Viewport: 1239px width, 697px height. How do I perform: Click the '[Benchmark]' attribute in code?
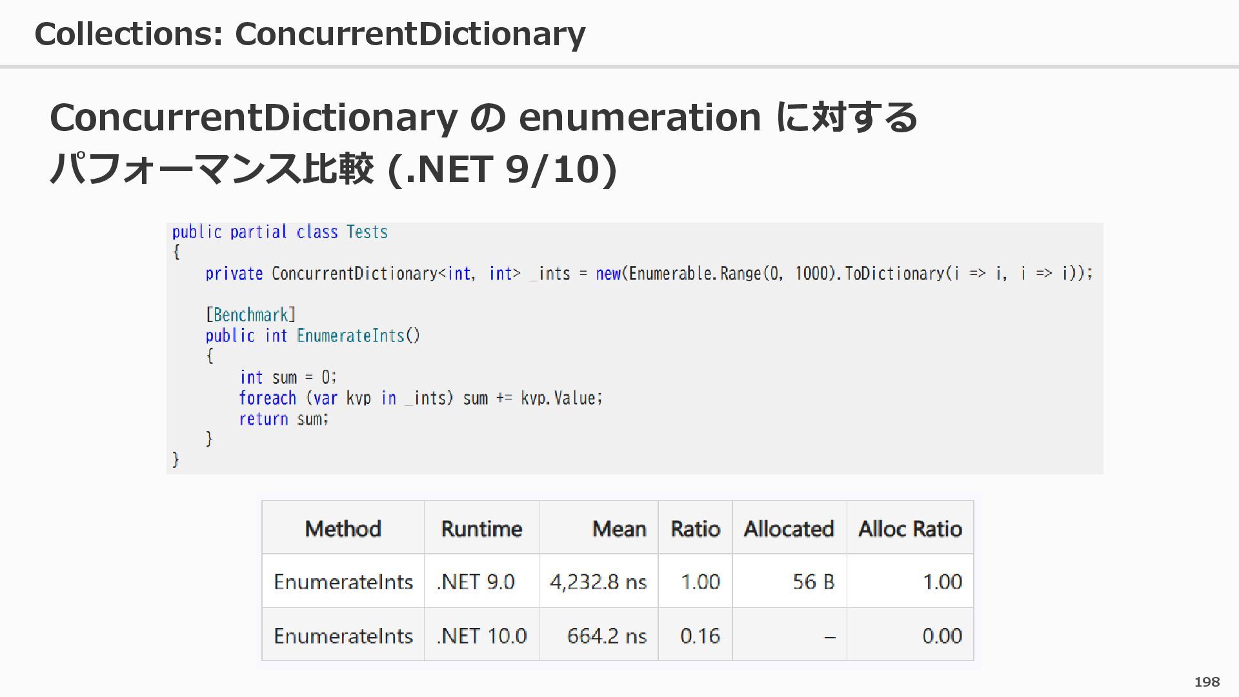coord(250,315)
